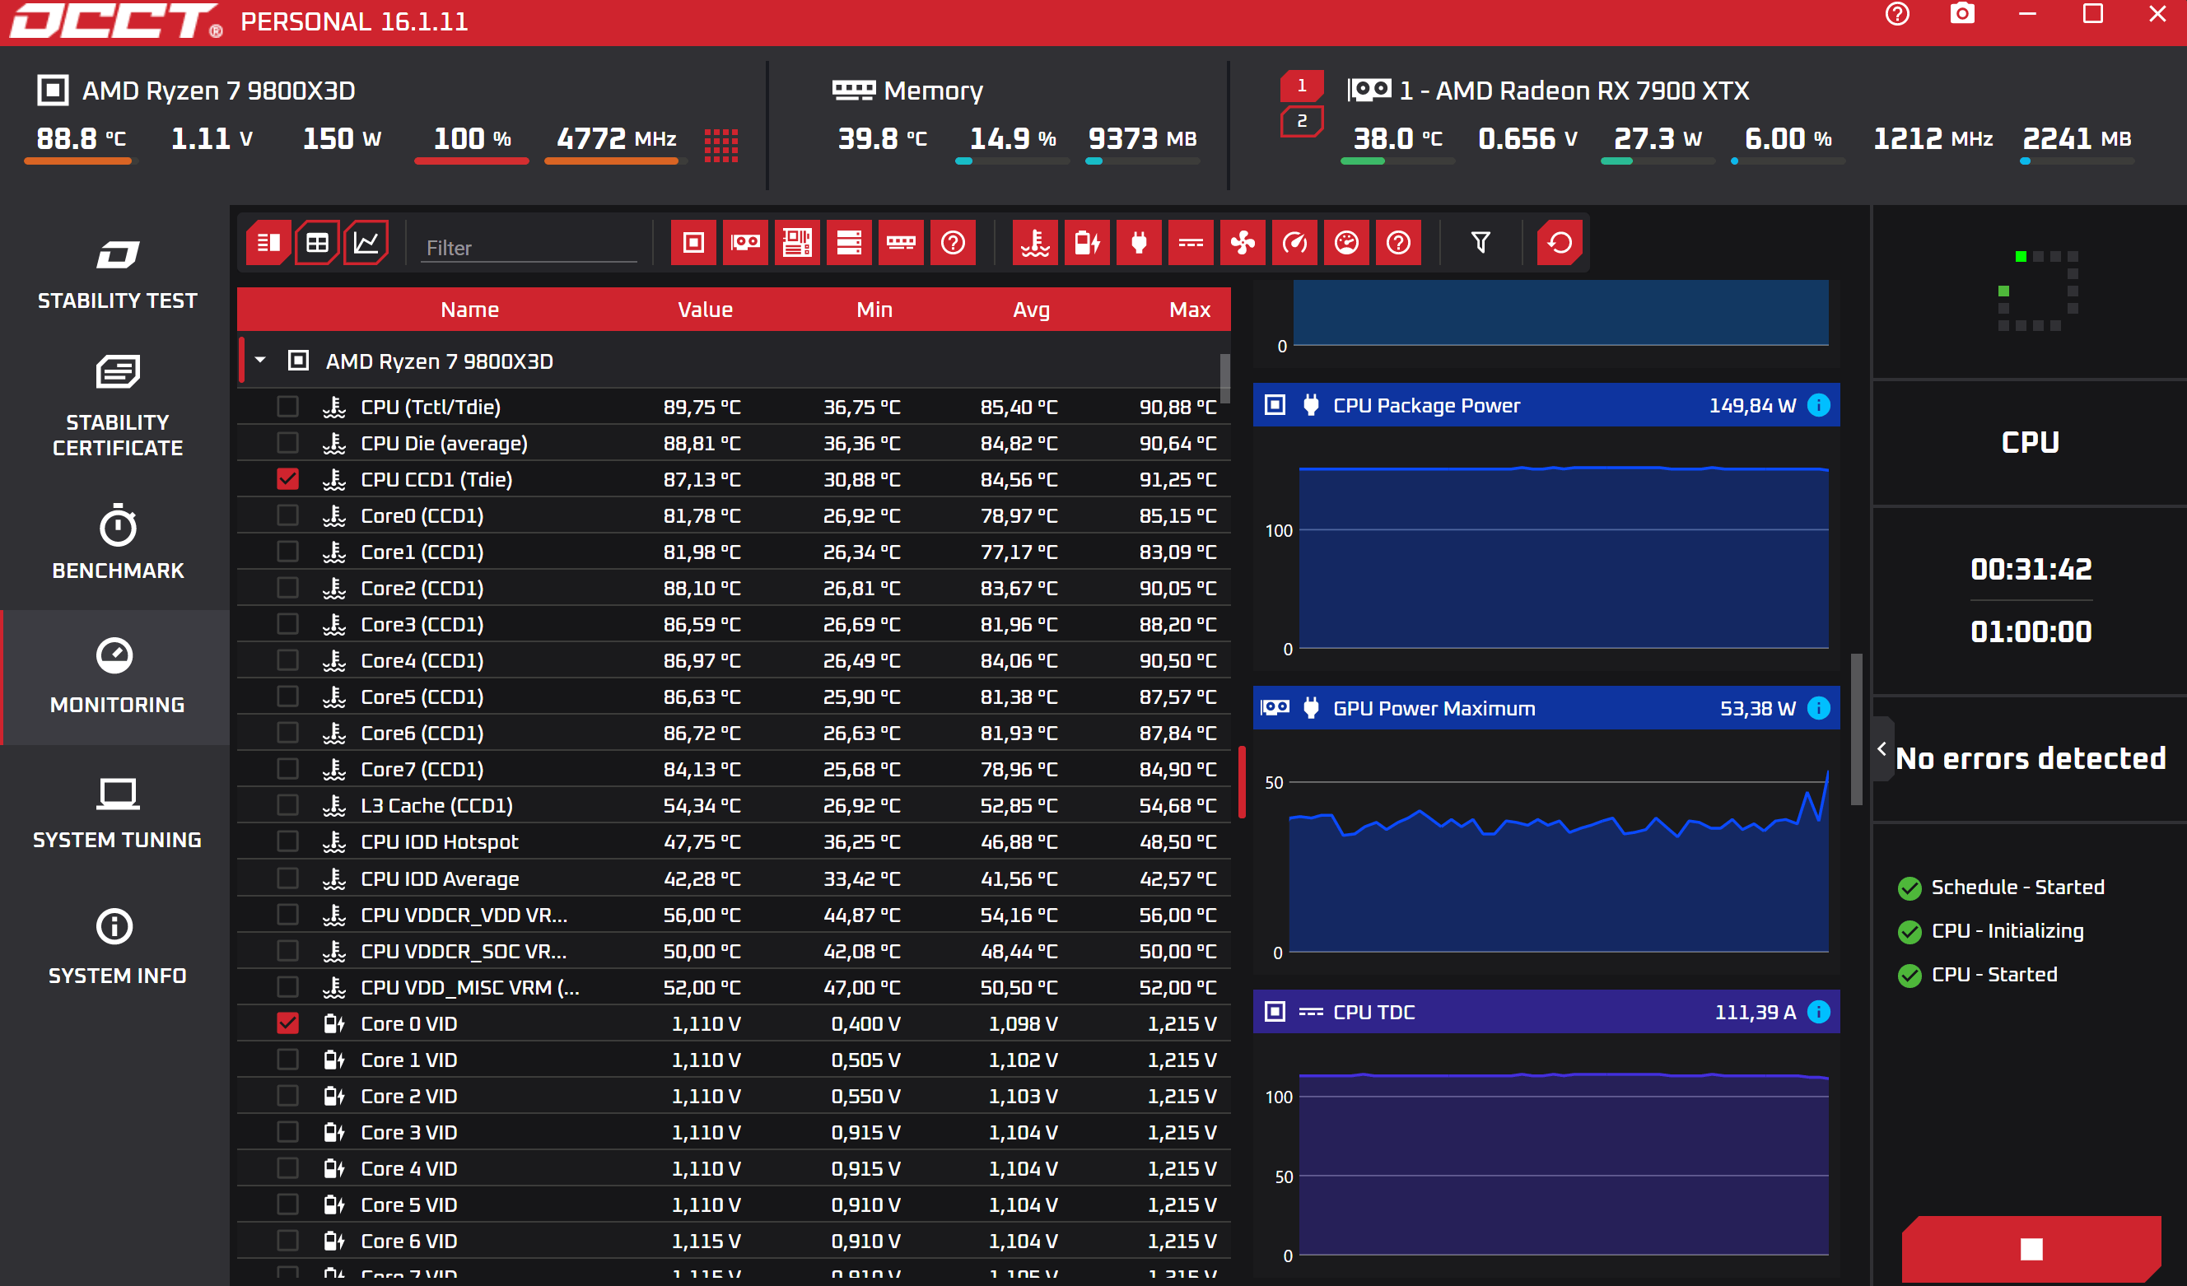Sort the table by the Value column header

click(x=705, y=310)
